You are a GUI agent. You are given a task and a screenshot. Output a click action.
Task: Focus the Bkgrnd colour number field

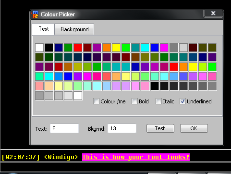[122, 128]
